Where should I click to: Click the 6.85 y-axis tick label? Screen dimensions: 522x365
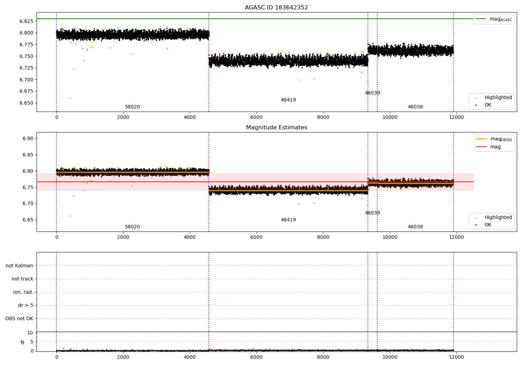[28, 155]
